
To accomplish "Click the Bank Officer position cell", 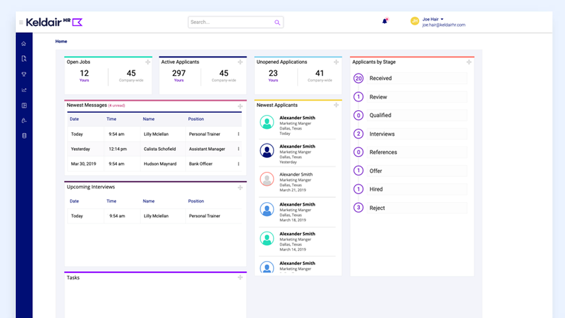I will pos(201,164).
